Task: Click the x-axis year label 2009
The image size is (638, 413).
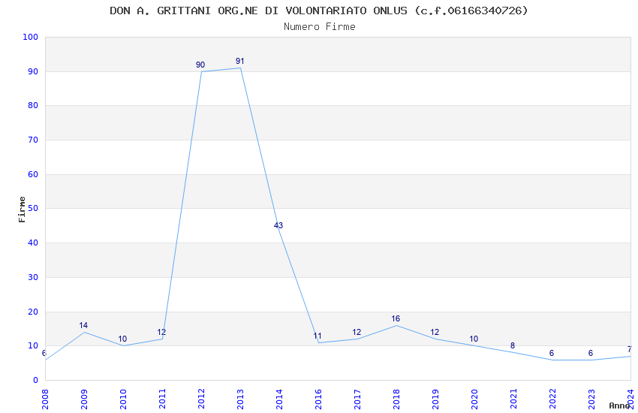Action: coord(84,399)
